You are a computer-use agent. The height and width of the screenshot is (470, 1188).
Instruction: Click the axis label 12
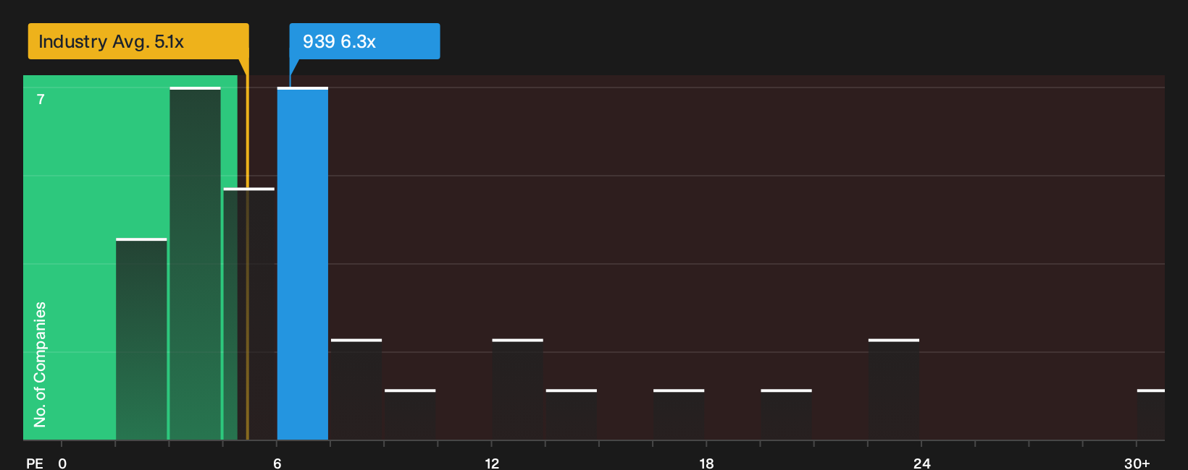(x=492, y=463)
